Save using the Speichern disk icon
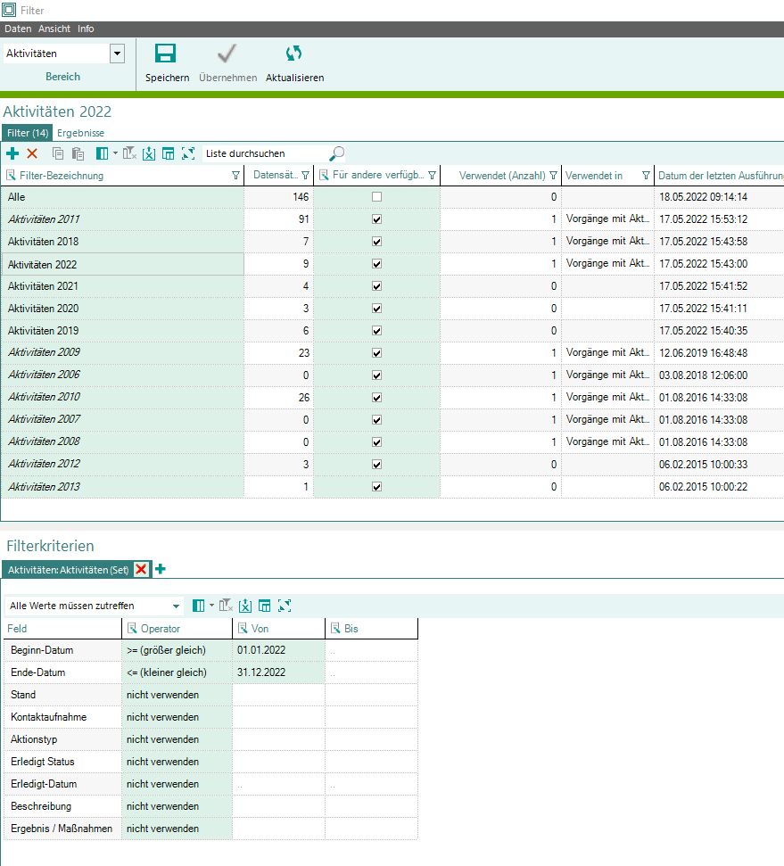This screenshot has width=784, height=866. [165, 54]
